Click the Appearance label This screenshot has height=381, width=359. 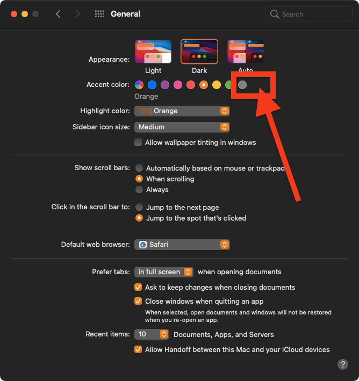coord(109,59)
